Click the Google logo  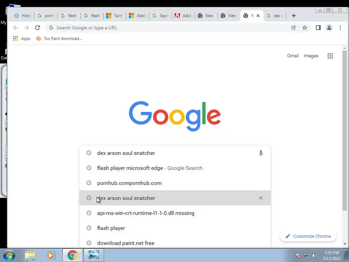(175, 116)
